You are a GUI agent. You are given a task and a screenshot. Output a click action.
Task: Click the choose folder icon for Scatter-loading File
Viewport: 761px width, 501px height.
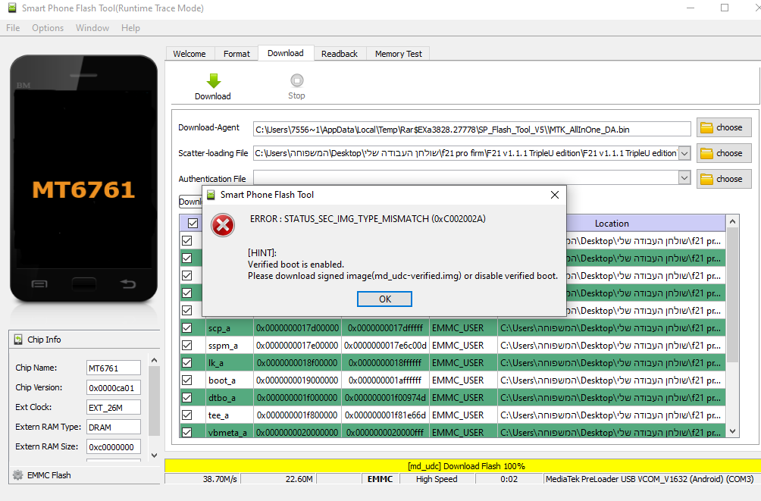tap(706, 153)
